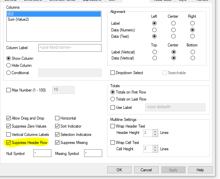220x179 pixels.
Task: Check Vertical Columns Labels option
Action: point(9,135)
